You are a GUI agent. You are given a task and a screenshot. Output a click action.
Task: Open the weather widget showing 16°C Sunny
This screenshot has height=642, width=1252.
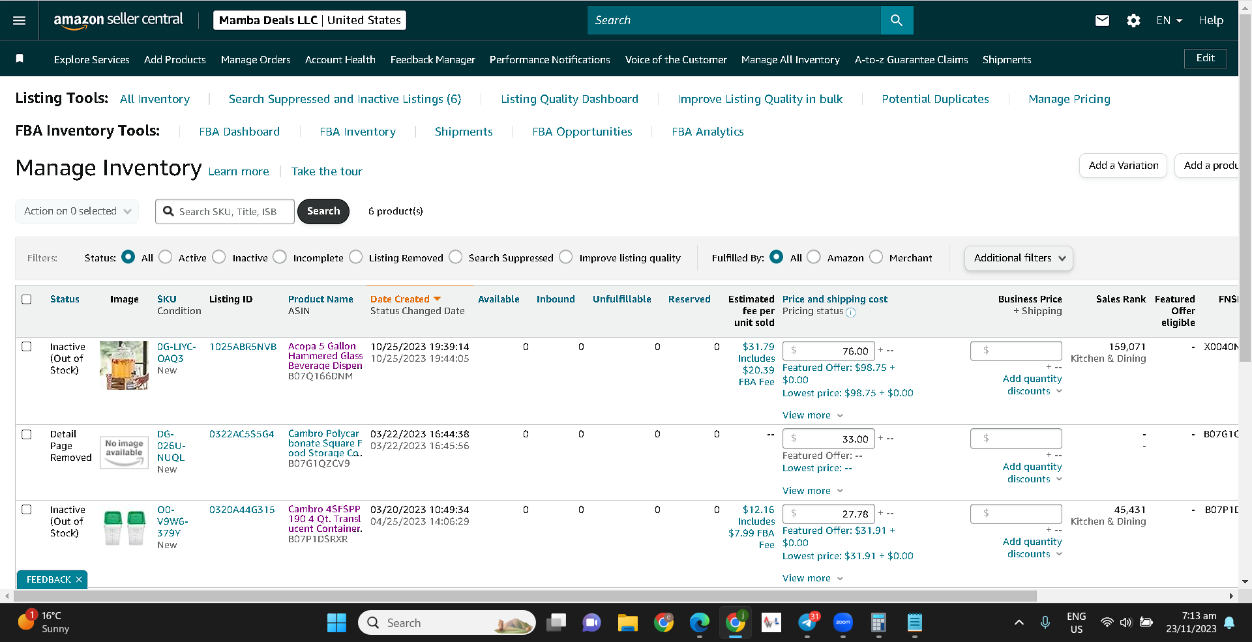click(44, 622)
